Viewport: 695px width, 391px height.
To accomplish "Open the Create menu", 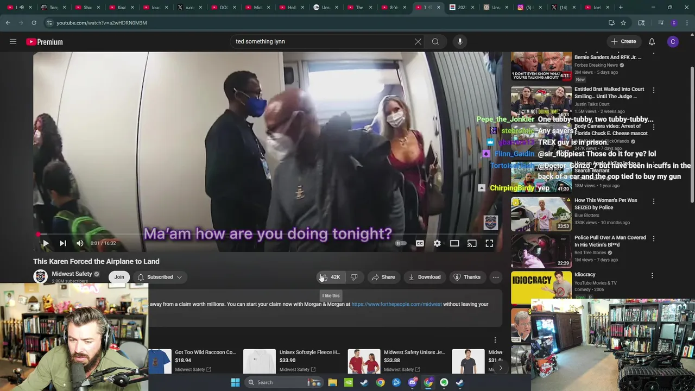I will 623,41.
